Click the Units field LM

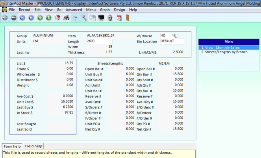48,41
